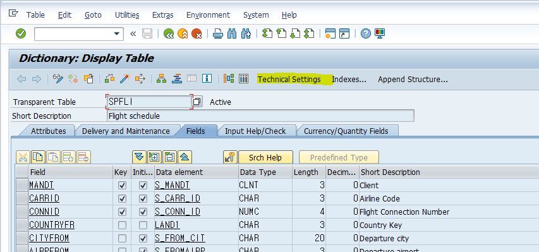Click the Transparent Table name field SPFLI
The image size is (539, 252).
149,102
